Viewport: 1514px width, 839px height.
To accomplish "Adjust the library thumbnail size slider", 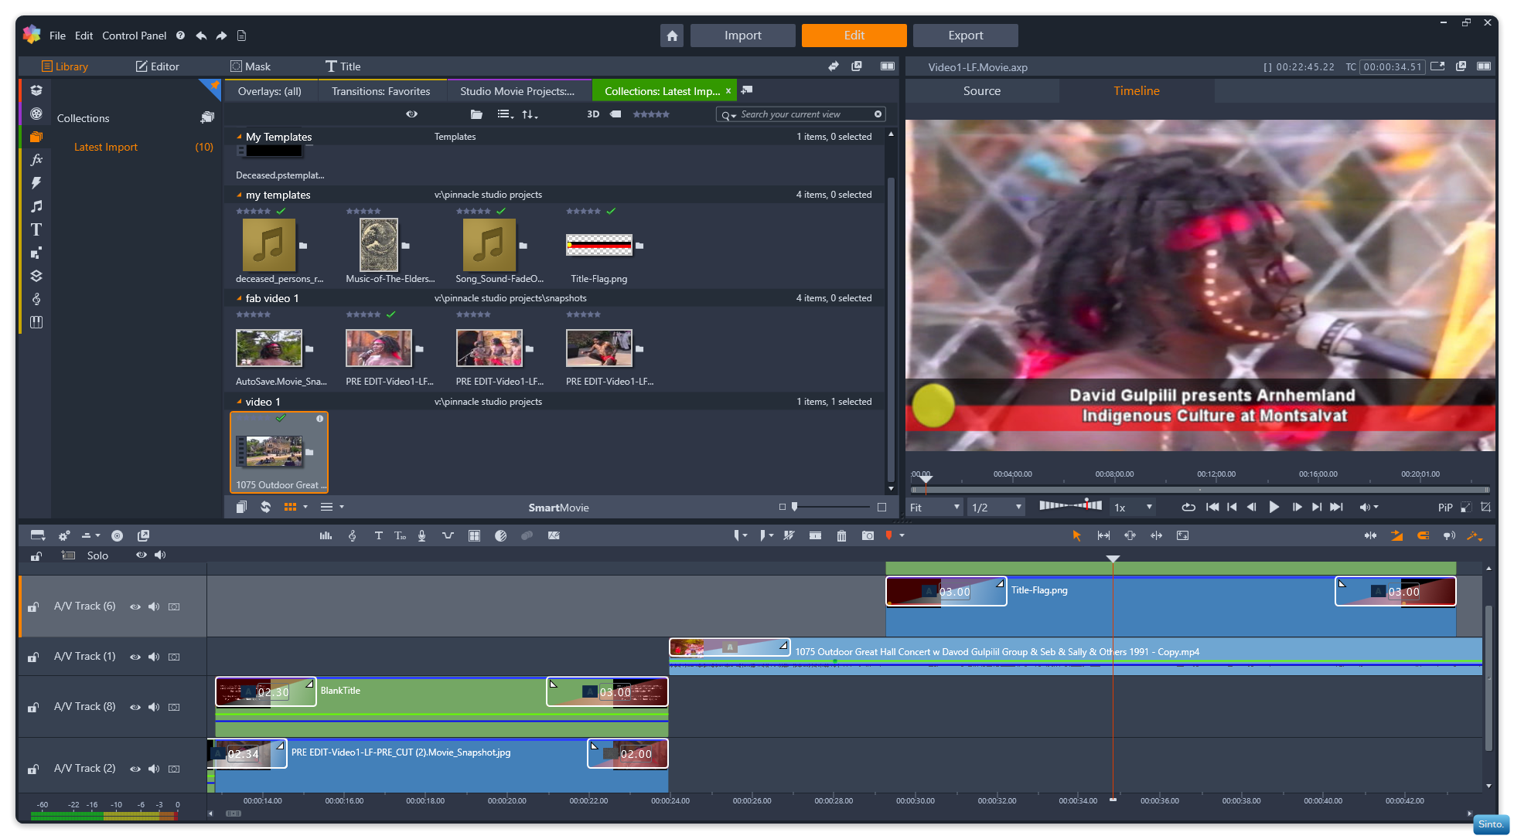I will pyautogui.click(x=832, y=507).
